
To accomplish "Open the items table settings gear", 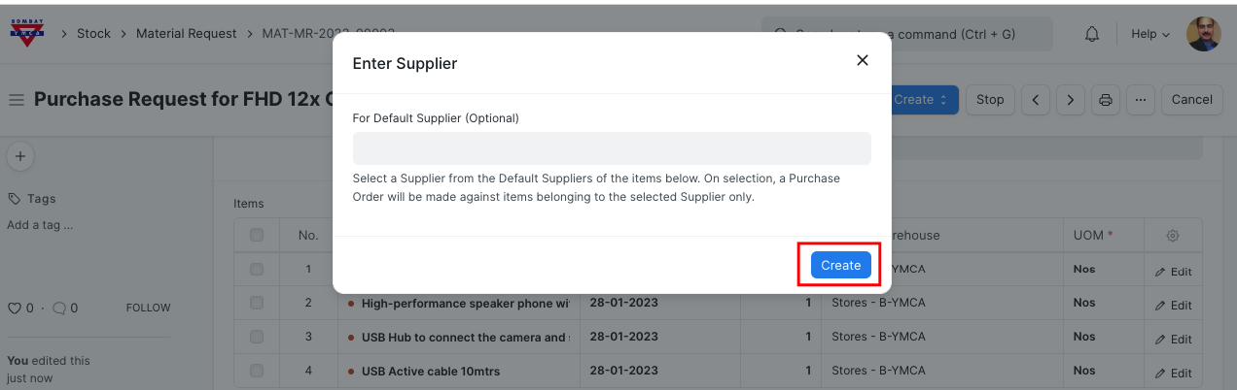I will pyautogui.click(x=1173, y=236).
